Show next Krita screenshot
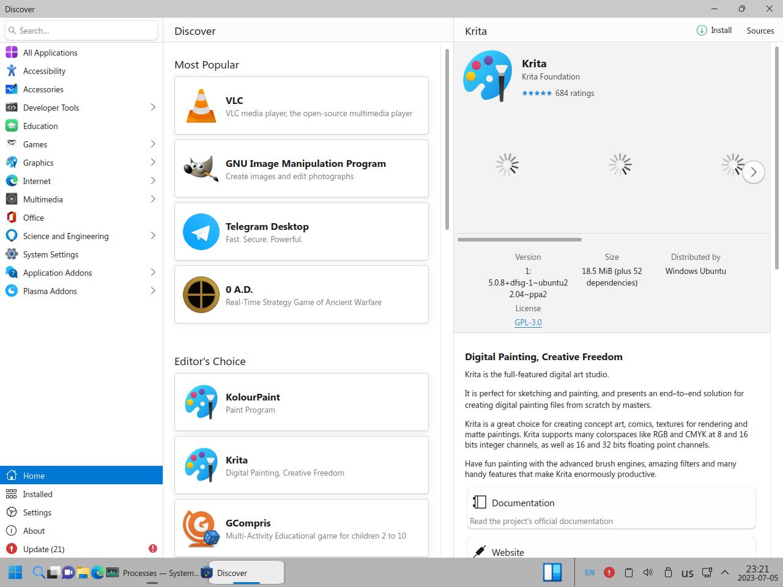Viewport: 783px width, 587px height. coord(754,172)
